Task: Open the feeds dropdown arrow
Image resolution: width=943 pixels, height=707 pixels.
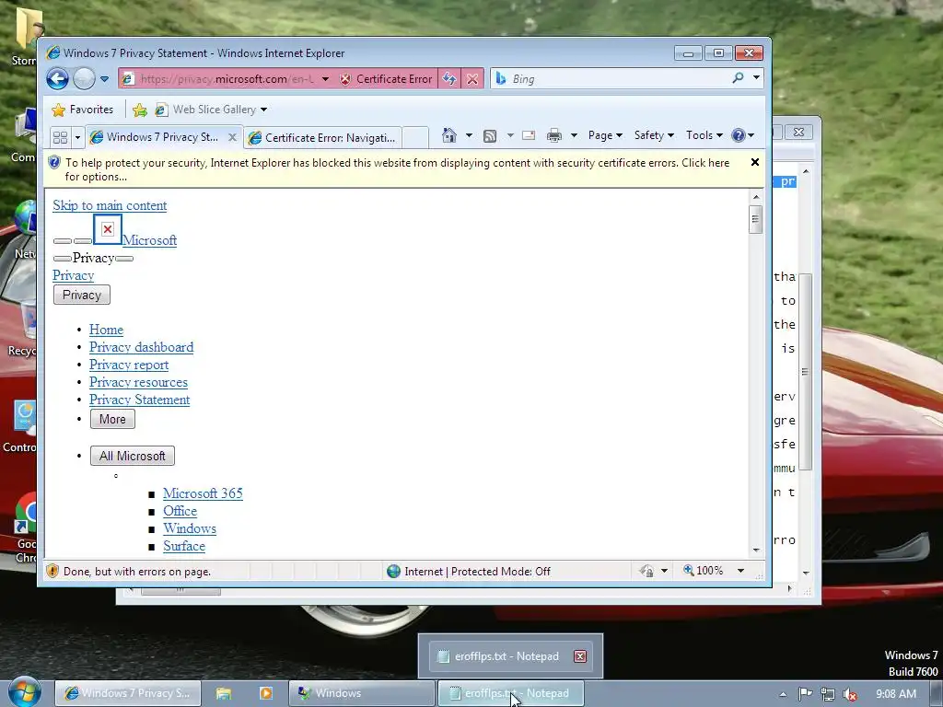Action: pos(510,135)
